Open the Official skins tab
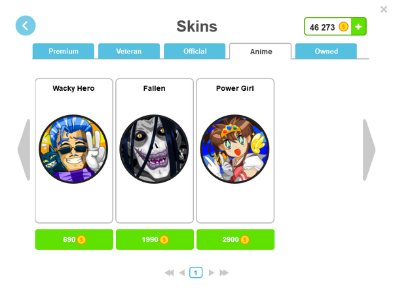This screenshot has width=393, height=289. (x=195, y=51)
